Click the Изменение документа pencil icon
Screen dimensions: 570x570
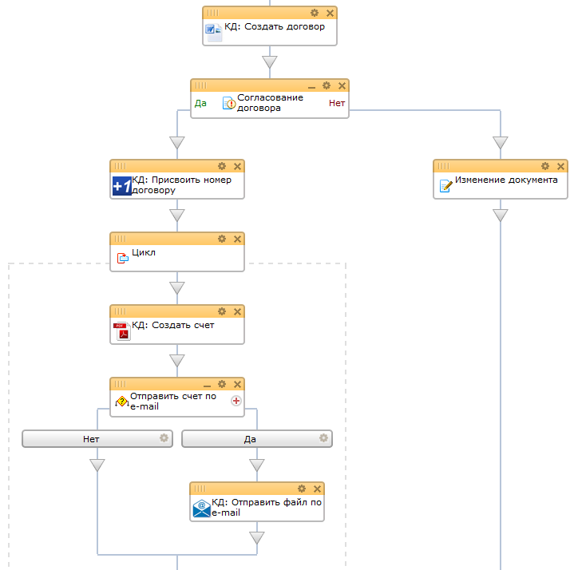tap(446, 186)
